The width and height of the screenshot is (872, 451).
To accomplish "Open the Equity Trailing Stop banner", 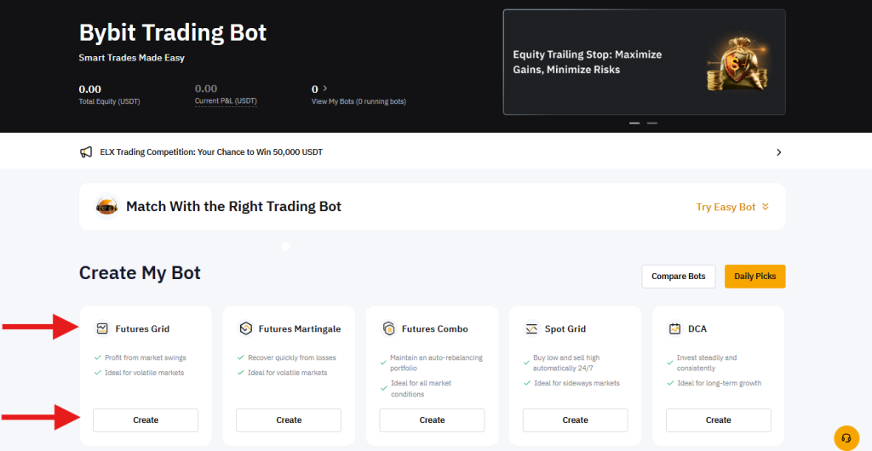I will click(x=644, y=62).
